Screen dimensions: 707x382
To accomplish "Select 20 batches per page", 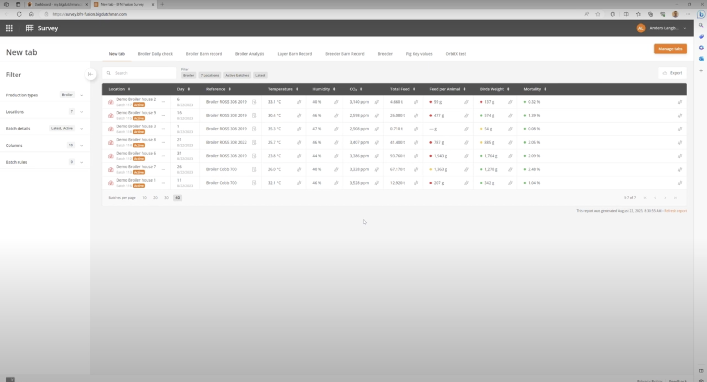I will pyautogui.click(x=155, y=198).
